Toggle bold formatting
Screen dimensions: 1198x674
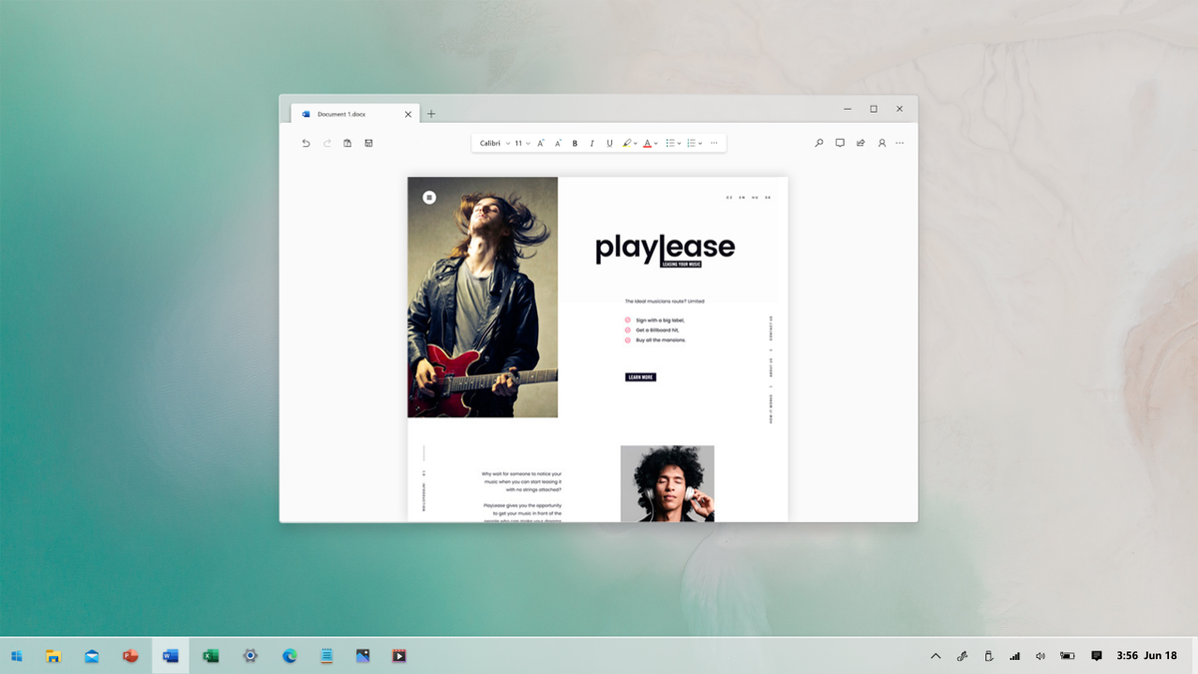(575, 144)
